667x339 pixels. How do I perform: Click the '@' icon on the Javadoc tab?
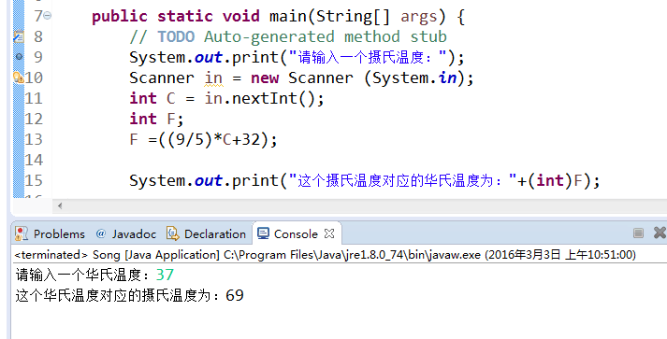click(101, 233)
